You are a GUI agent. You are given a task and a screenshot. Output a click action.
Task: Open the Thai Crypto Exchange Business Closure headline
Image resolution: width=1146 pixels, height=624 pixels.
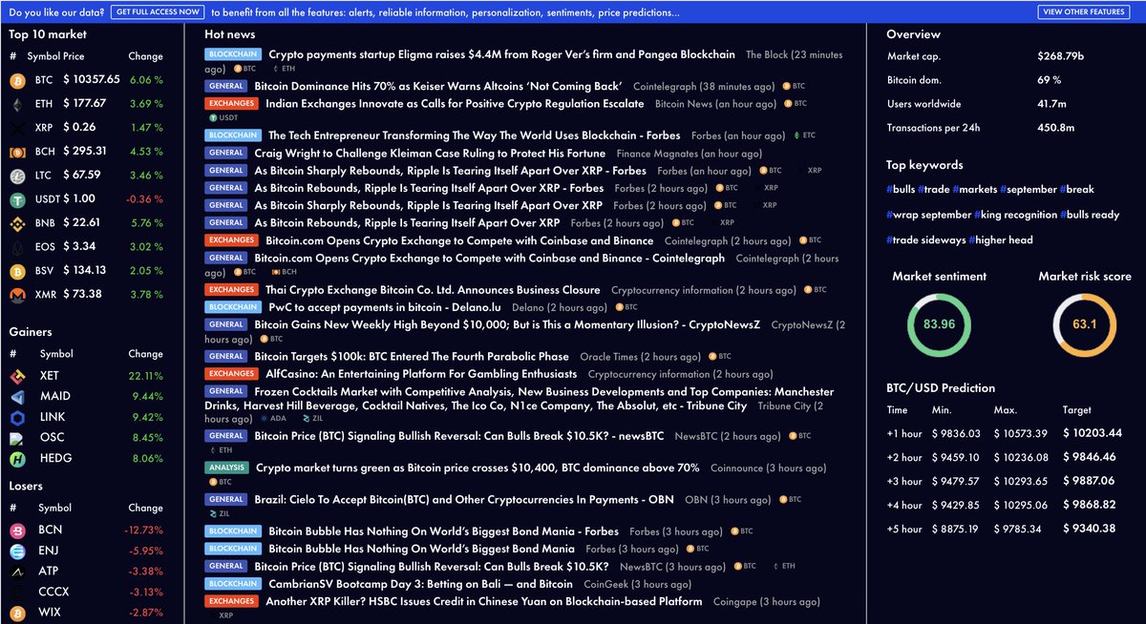(433, 290)
